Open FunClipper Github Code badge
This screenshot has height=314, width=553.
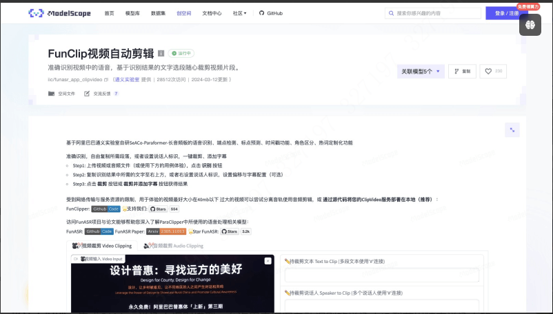105,209
